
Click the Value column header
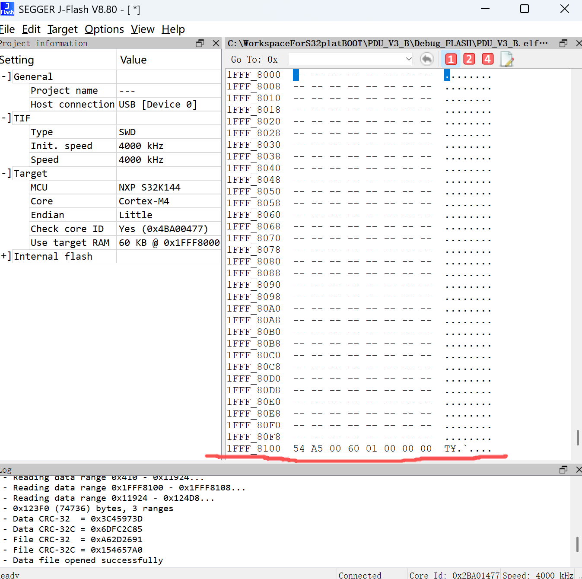(133, 60)
